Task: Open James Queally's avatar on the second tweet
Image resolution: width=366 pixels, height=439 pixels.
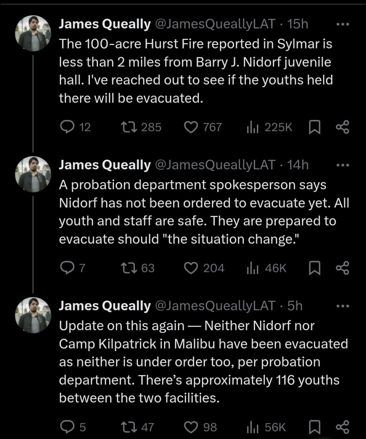Action: click(x=34, y=174)
